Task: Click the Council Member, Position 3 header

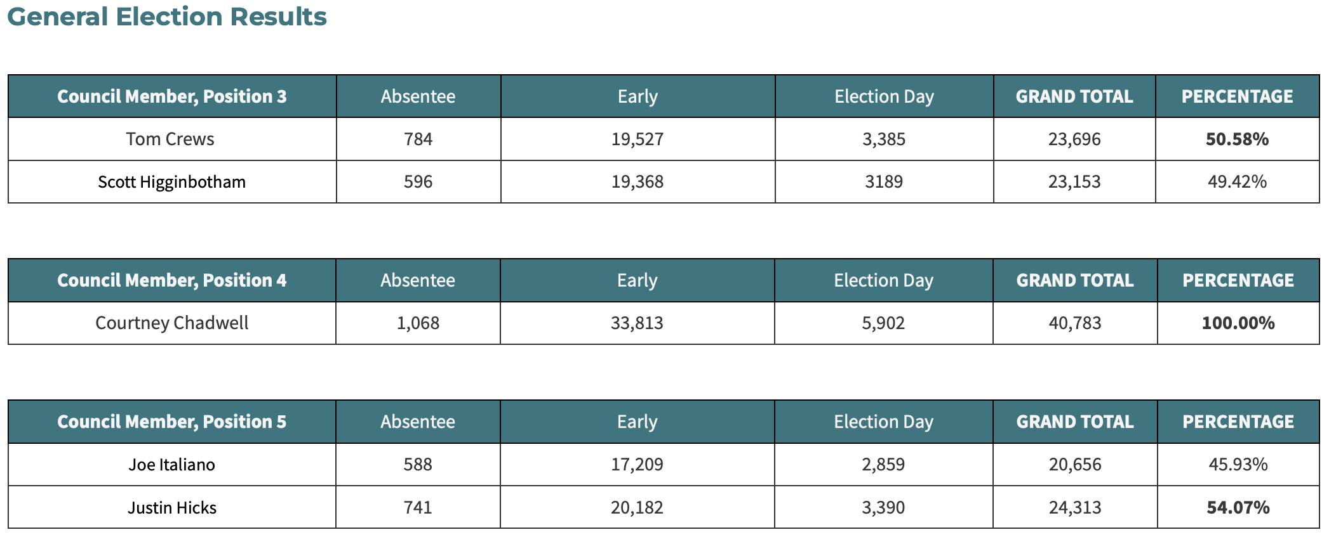Action: point(172,96)
